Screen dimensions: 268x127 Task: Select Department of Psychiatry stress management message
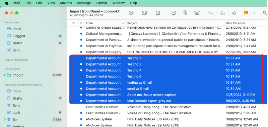coord(168,46)
